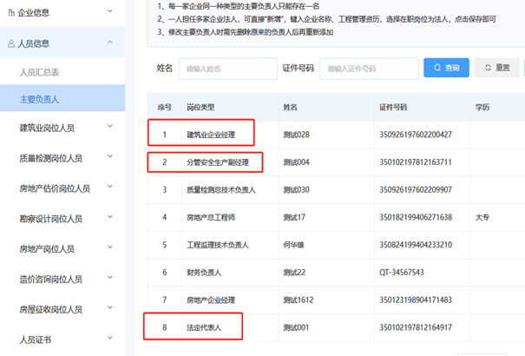525x356 pixels.
Task: Focus the 姓名 input field
Action: point(225,69)
